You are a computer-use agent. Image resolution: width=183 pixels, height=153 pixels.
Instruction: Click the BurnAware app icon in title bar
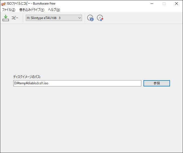coord(3,4)
